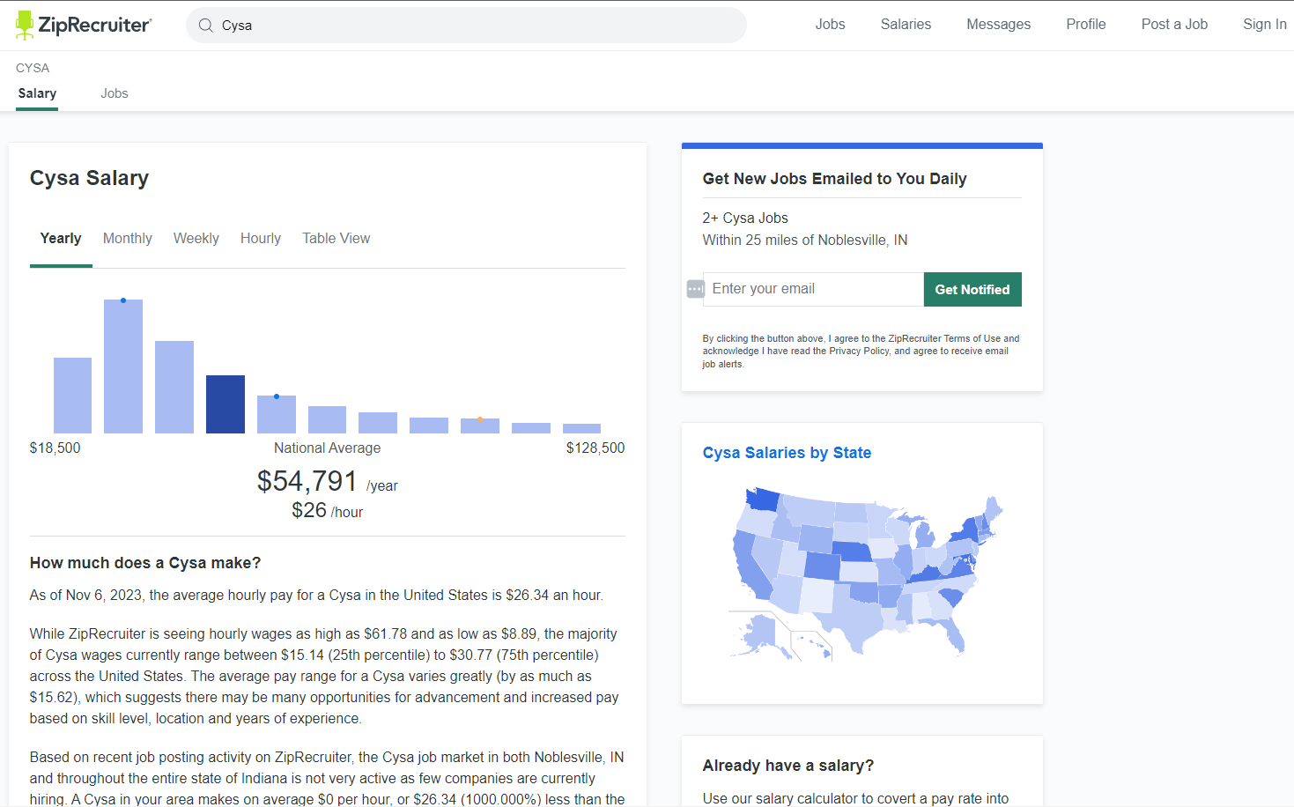Click the US salary map image
Viewport: 1294px width, 807px height.
(x=863, y=573)
